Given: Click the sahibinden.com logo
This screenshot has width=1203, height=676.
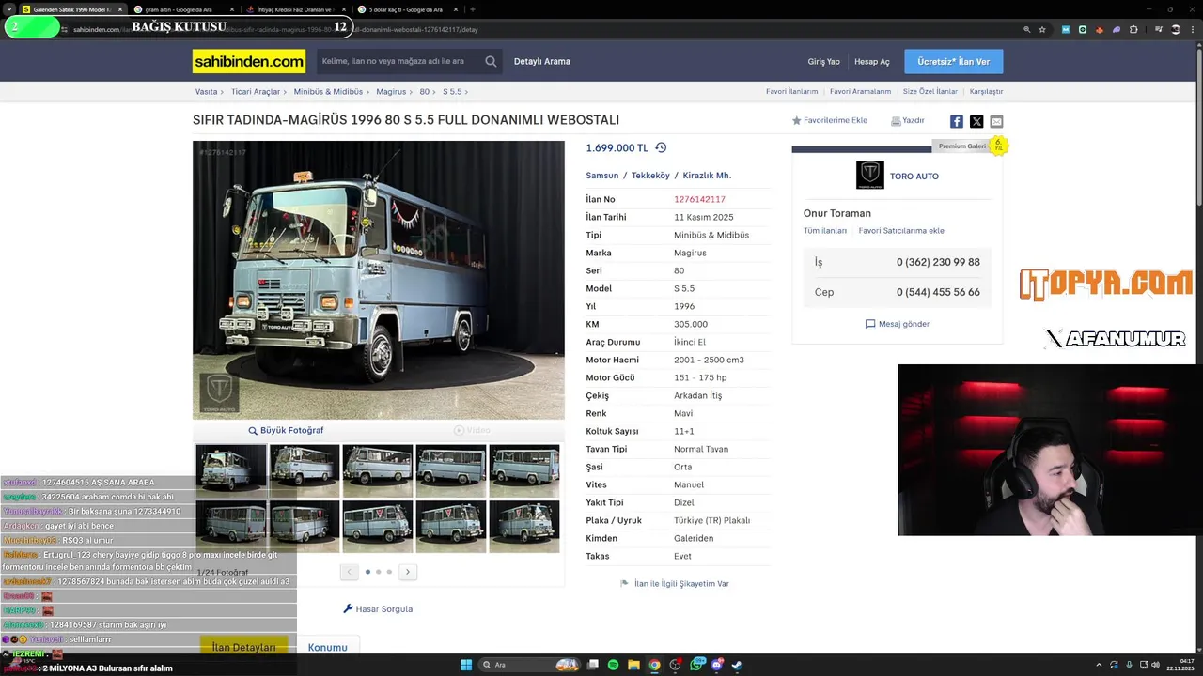Looking at the screenshot, I should point(249,61).
